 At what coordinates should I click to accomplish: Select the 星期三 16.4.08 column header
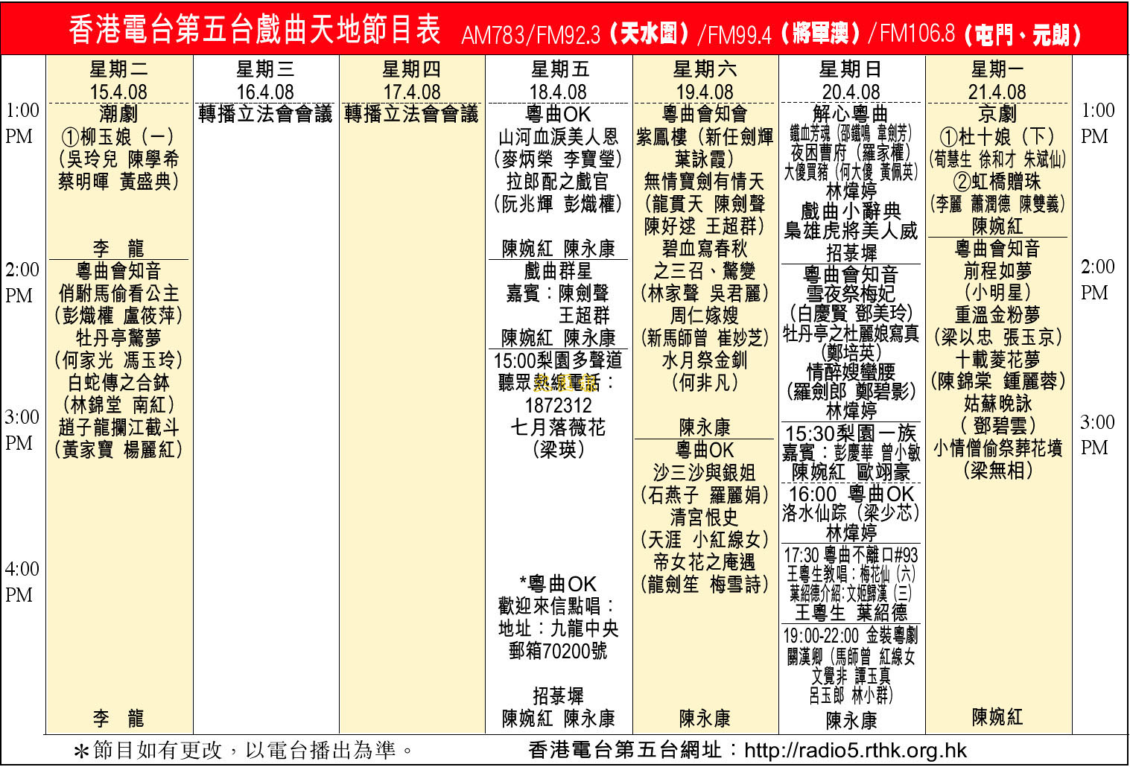[x=265, y=80]
